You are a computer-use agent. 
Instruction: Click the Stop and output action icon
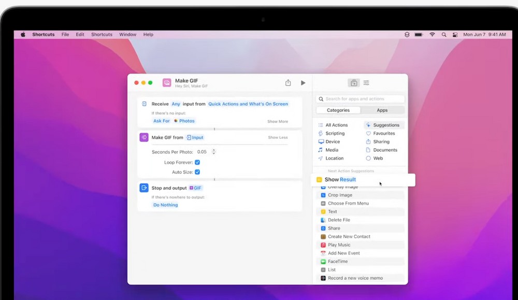tap(144, 188)
